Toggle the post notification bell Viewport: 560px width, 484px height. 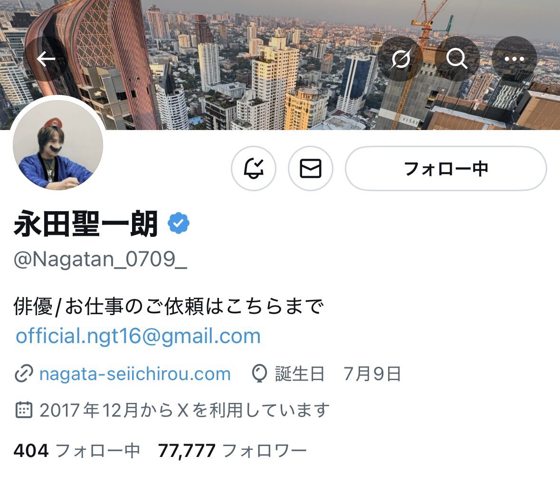pyautogui.click(x=254, y=168)
